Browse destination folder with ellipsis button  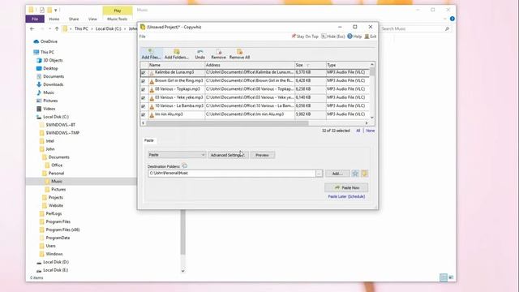click(x=319, y=174)
